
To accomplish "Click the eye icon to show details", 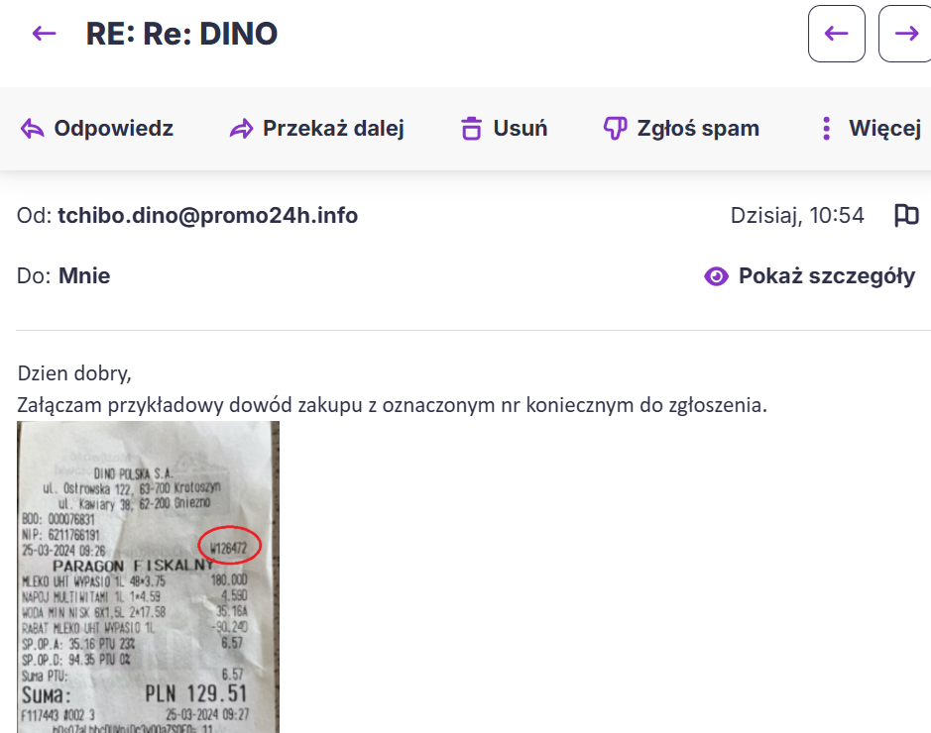I will (715, 276).
